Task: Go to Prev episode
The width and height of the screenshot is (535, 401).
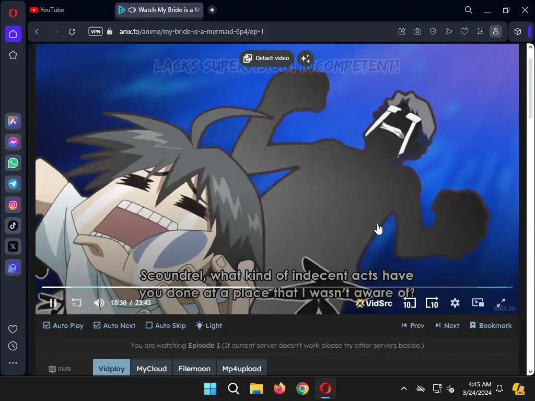Action: point(413,326)
